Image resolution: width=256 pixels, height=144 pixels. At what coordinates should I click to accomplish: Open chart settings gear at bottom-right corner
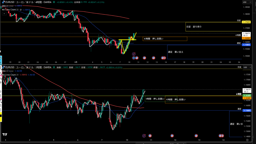[x=247, y=140]
